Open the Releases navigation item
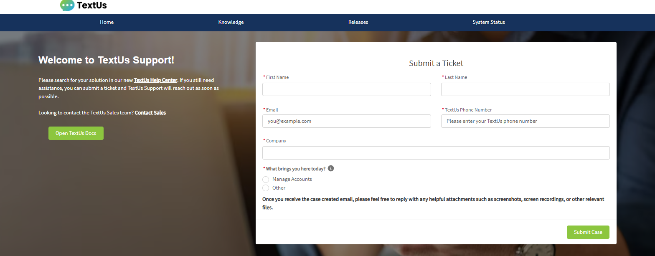 click(x=358, y=22)
